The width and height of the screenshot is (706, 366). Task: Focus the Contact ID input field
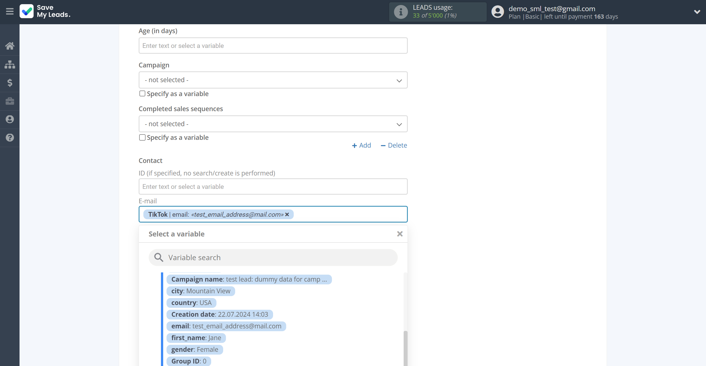click(273, 187)
